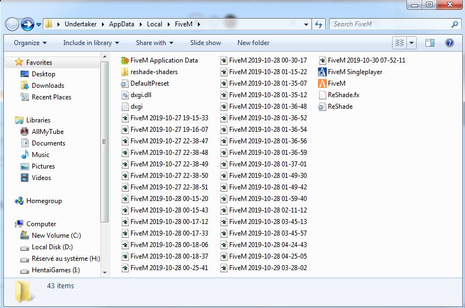Image resolution: width=465 pixels, height=308 pixels.
Task: Click the Change your view icon
Action: [399, 43]
